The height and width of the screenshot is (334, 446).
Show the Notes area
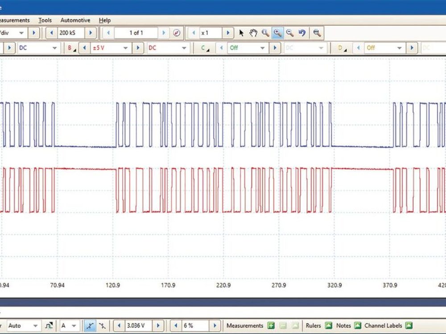coord(358,326)
